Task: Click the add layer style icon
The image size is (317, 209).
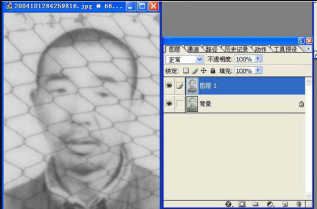Action: 229,204
